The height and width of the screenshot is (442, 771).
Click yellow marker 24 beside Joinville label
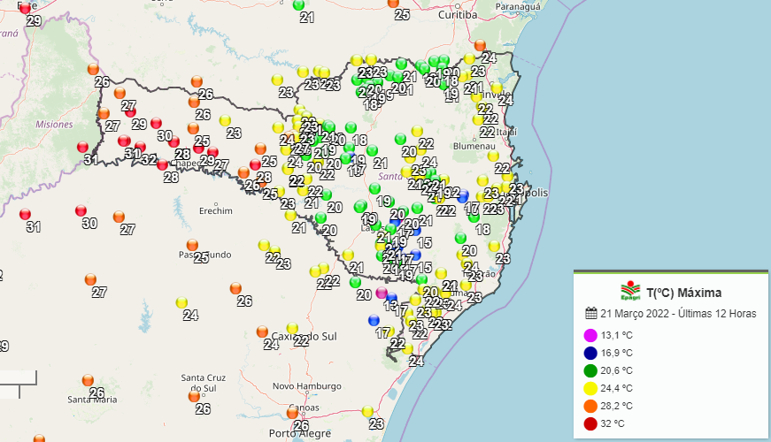click(497, 88)
